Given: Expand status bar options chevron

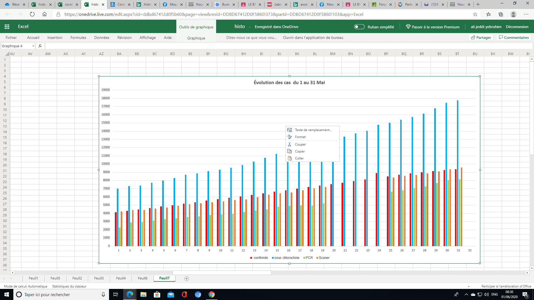Looking at the screenshot, I should point(469,286).
